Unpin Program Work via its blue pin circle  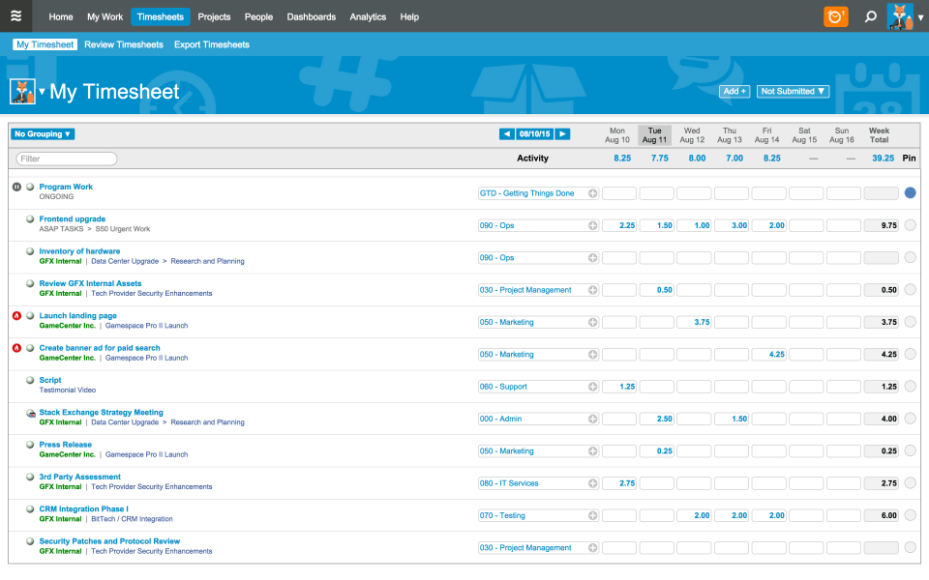910,192
